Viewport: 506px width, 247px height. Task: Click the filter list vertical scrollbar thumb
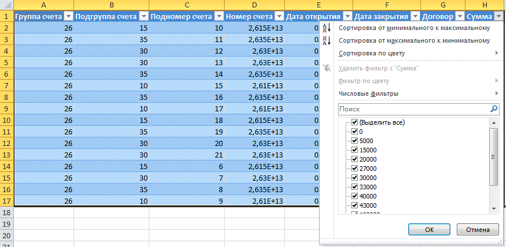pyautogui.click(x=494, y=156)
